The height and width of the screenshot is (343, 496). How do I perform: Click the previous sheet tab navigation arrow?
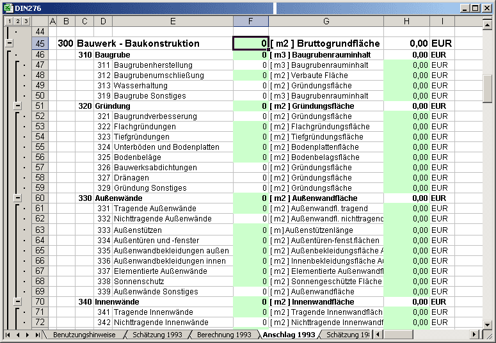18,335
